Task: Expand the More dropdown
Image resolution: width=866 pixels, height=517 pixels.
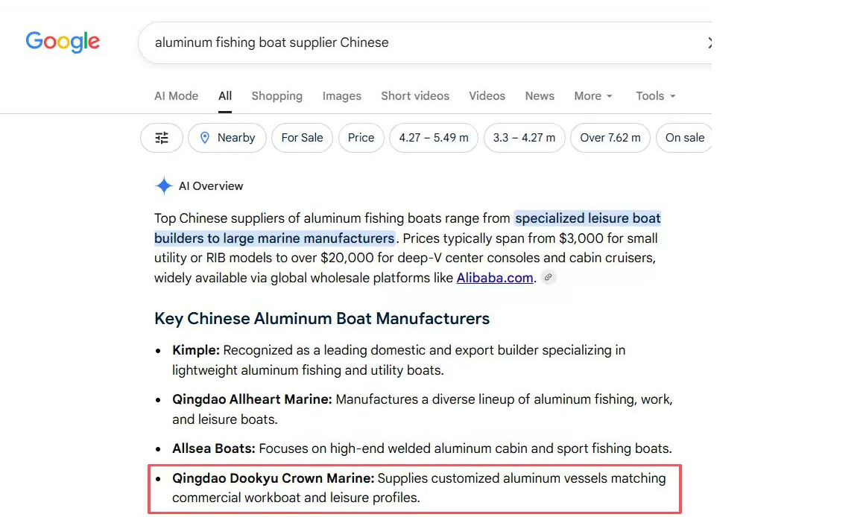Action: coord(593,95)
